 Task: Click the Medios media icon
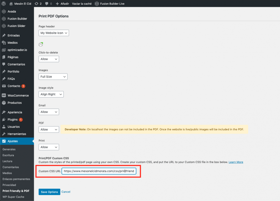(4, 43)
